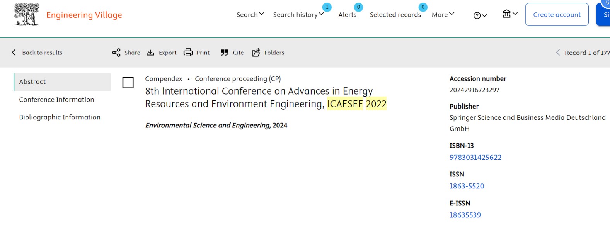The width and height of the screenshot is (610, 229).
Task: Click the Record 1 of 177 counter
Action: tap(587, 53)
